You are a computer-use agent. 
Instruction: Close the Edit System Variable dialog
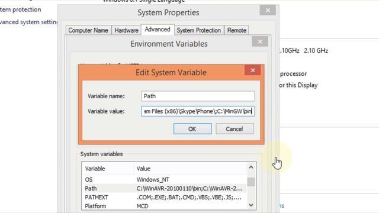coord(253,70)
